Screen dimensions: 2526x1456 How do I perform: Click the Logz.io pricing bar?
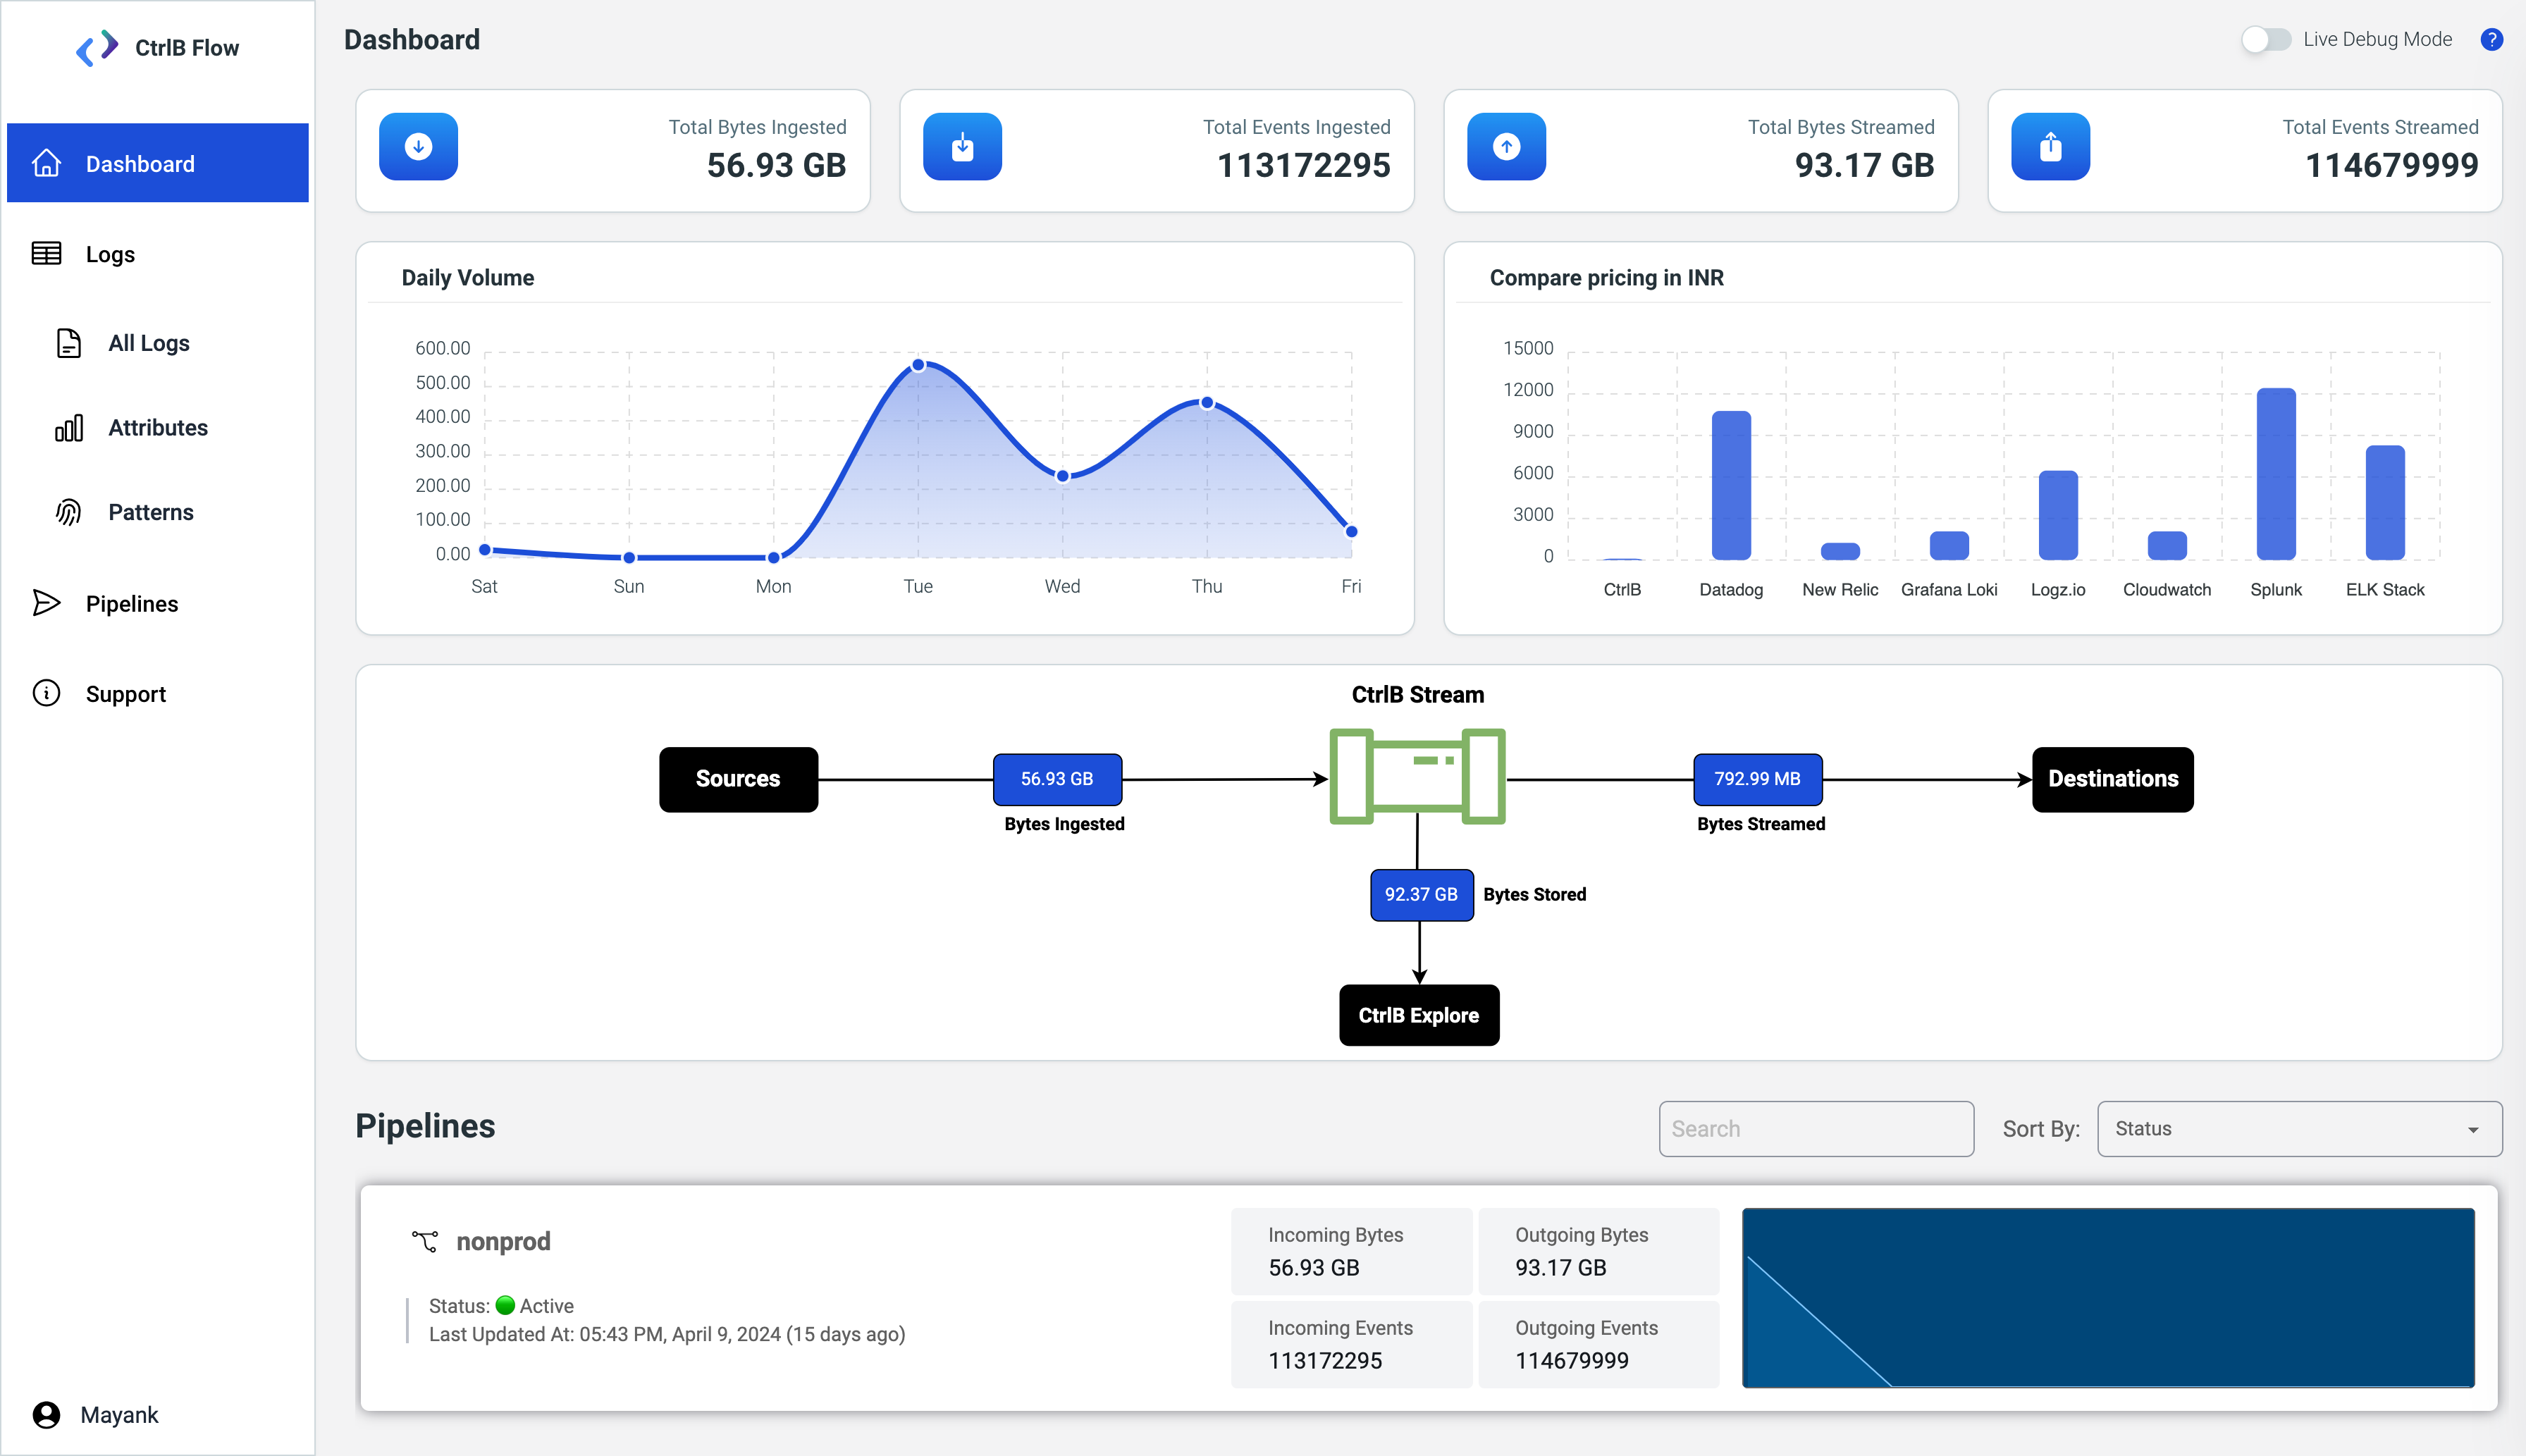click(x=2058, y=515)
